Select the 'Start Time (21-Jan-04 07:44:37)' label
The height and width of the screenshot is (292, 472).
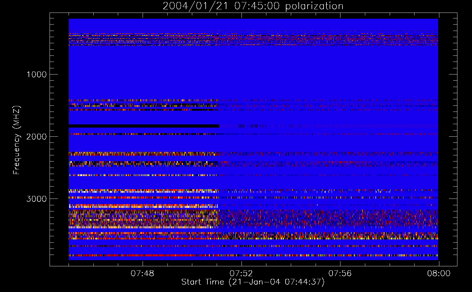[x=253, y=282]
